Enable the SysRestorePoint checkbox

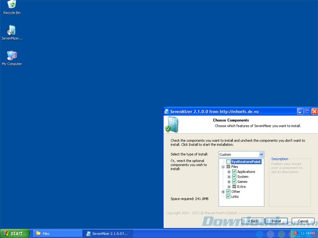tap(229, 161)
